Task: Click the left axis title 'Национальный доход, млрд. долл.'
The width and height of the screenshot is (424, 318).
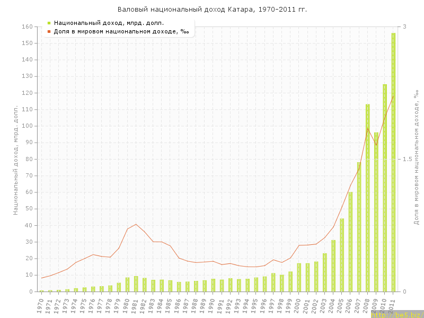Action: [16, 159]
